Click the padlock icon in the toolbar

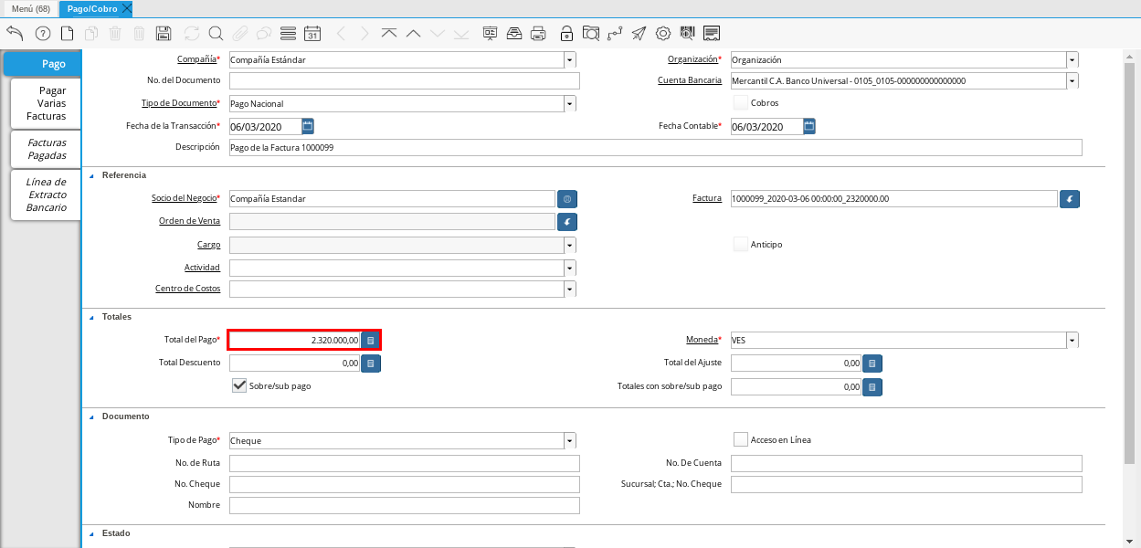pos(566,34)
